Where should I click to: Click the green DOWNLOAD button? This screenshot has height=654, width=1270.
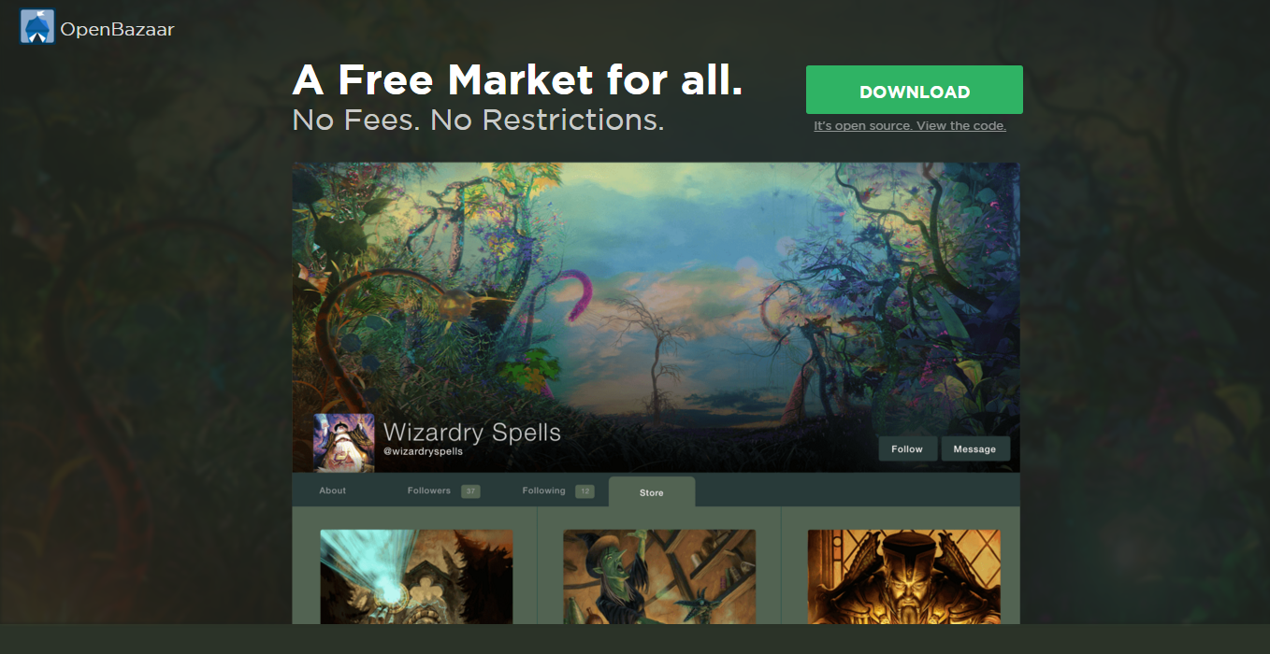pos(915,91)
